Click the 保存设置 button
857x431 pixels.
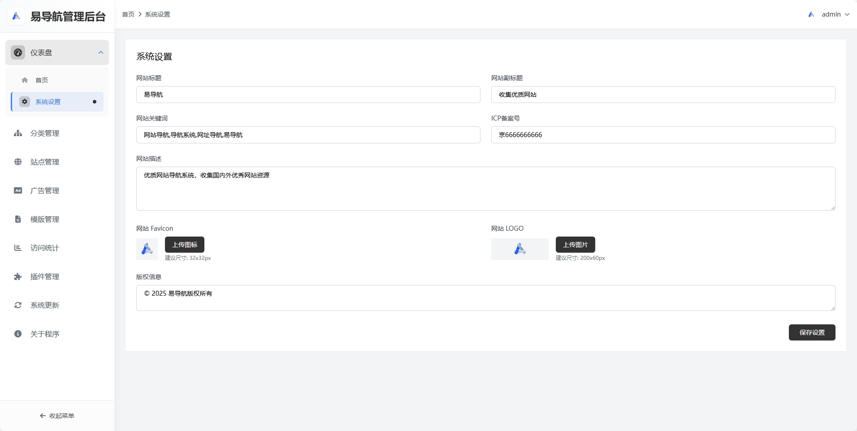click(x=812, y=332)
